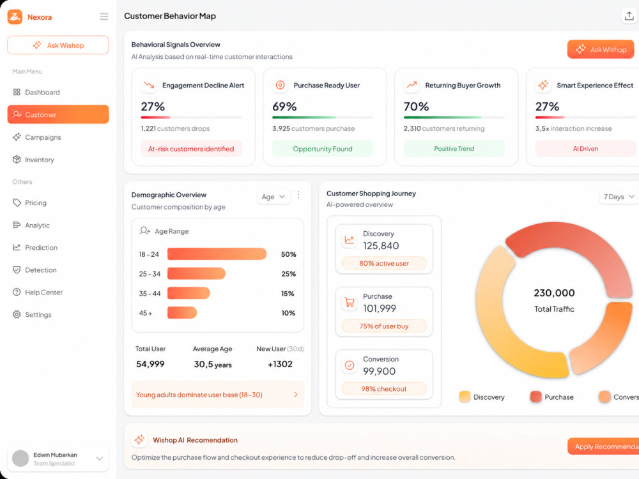The height and width of the screenshot is (479, 639).
Task: Collapse sidebar with hamburger menu icon
Action: pyautogui.click(x=104, y=17)
